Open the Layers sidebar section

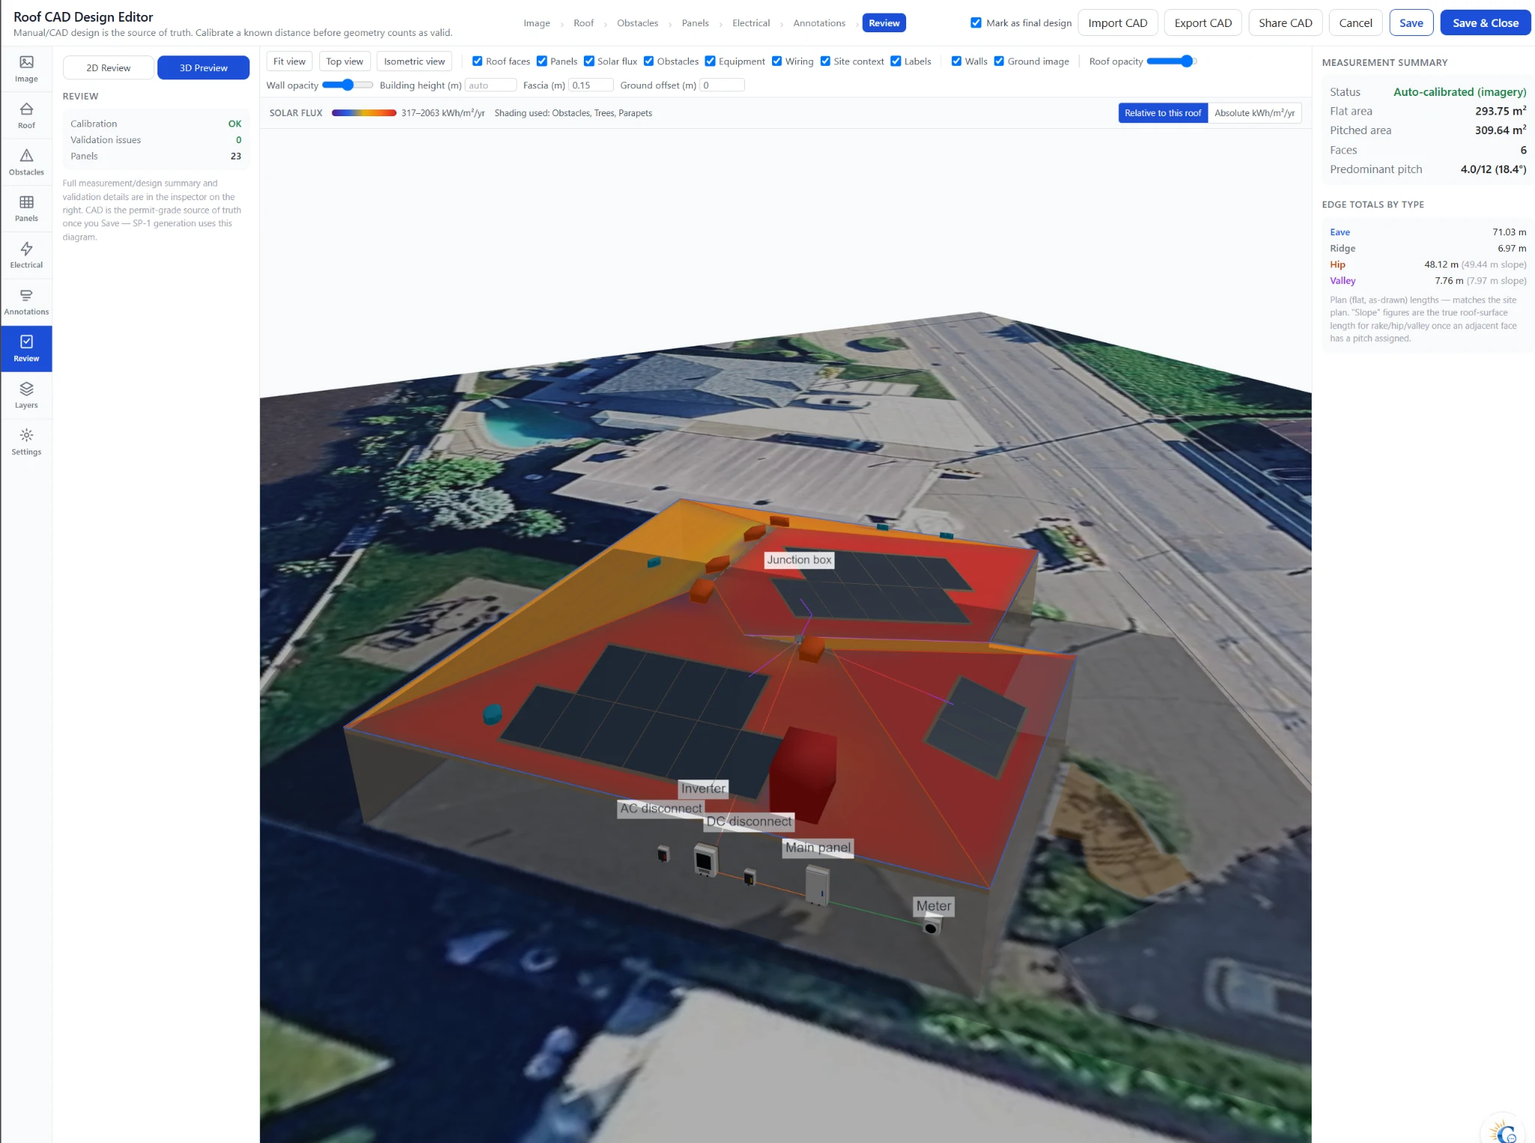(x=26, y=395)
